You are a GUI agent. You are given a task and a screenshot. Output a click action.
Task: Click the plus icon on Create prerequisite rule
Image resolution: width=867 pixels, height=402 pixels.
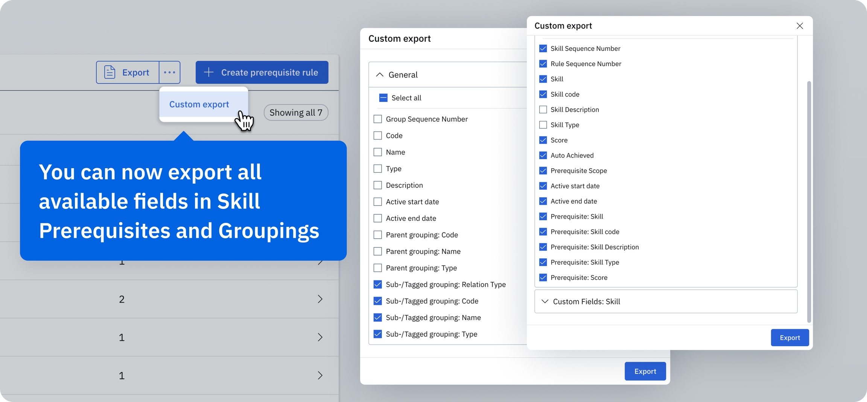[209, 72]
